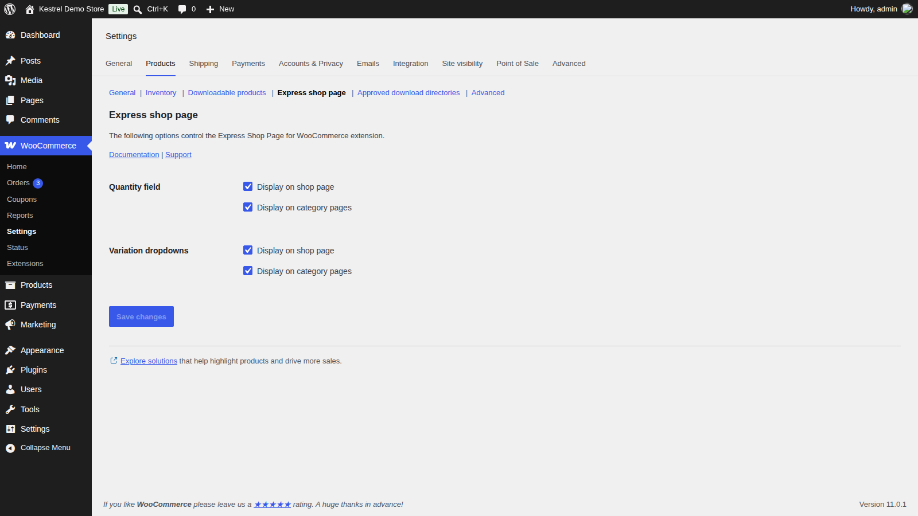Uncheck Variation dropdowns Display on category pages
Viewport: 918px width, 516px height.
point(248,271)
